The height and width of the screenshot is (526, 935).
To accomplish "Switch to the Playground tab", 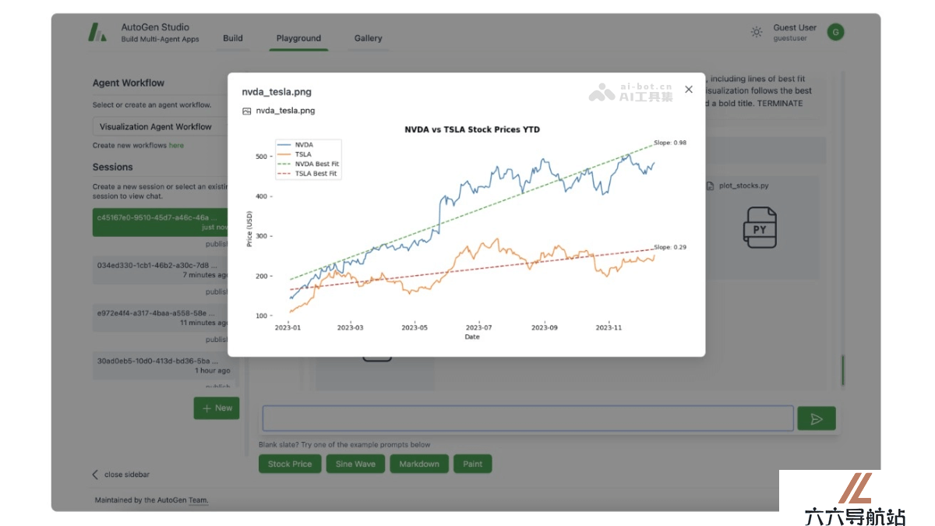I will pos(298,38).
